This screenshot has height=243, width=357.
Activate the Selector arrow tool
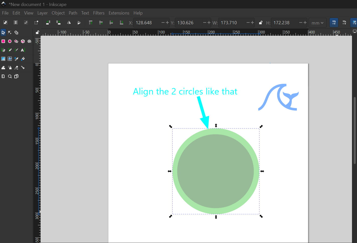click(3, 32)
